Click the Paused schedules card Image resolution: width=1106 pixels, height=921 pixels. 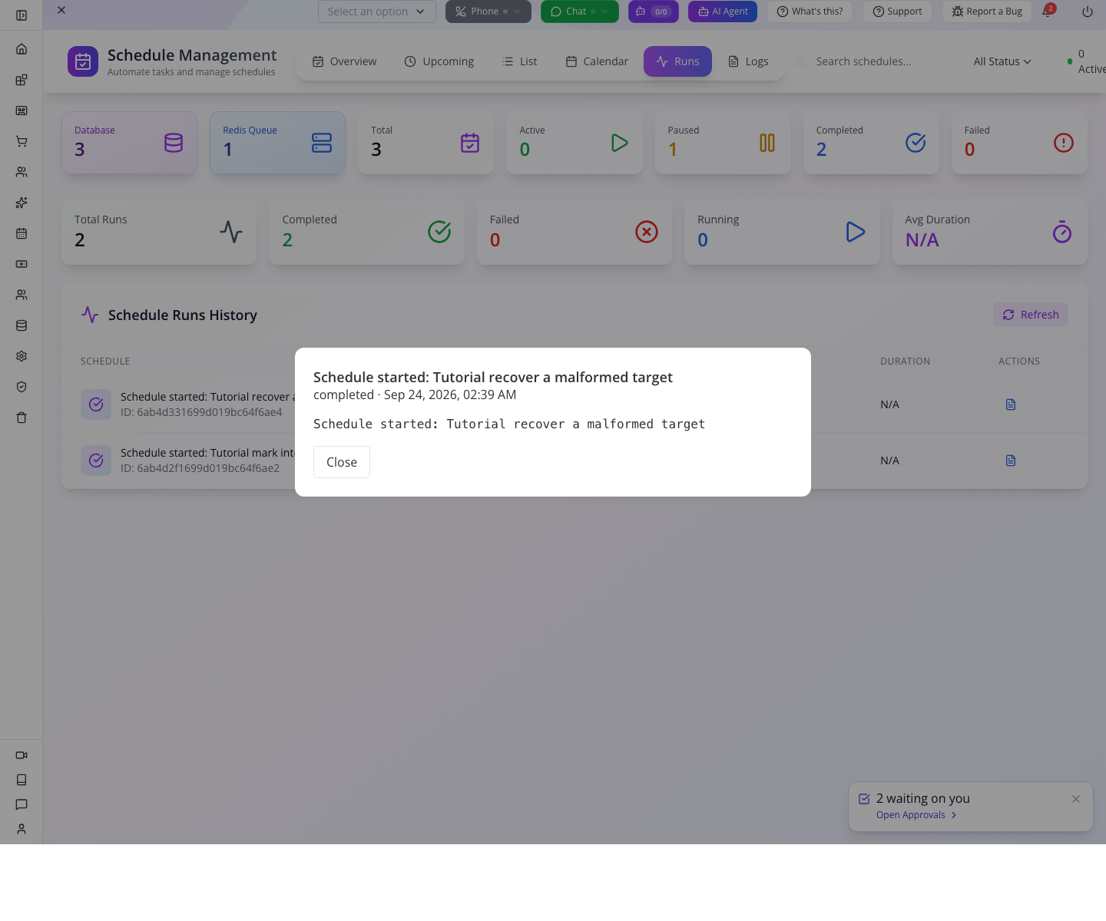point(723,143)
